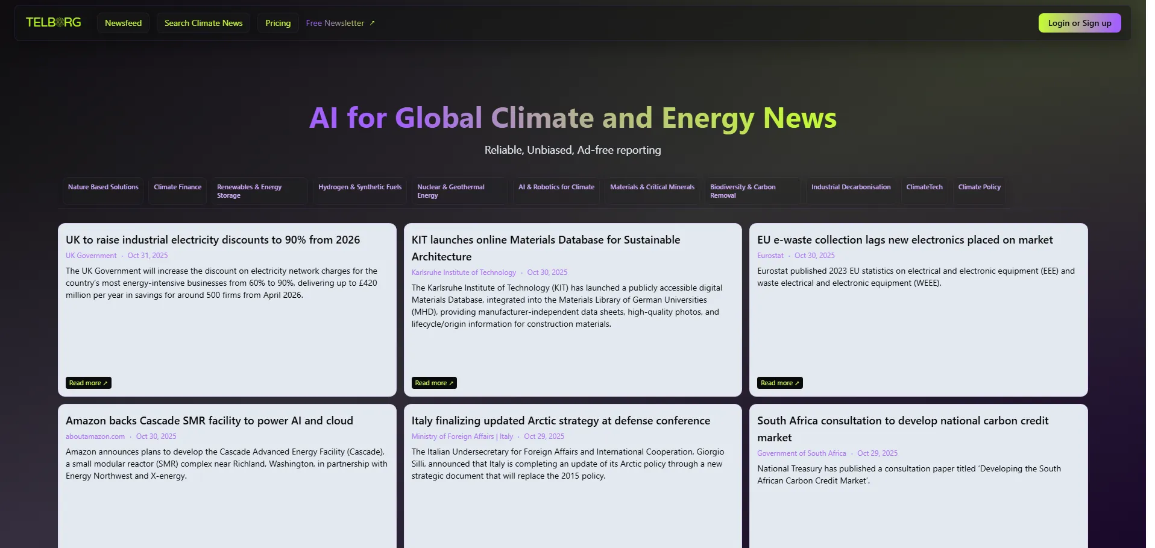Select the Climate Finance category
Screen dimensions: 1155x548
(x=177, y=187)
